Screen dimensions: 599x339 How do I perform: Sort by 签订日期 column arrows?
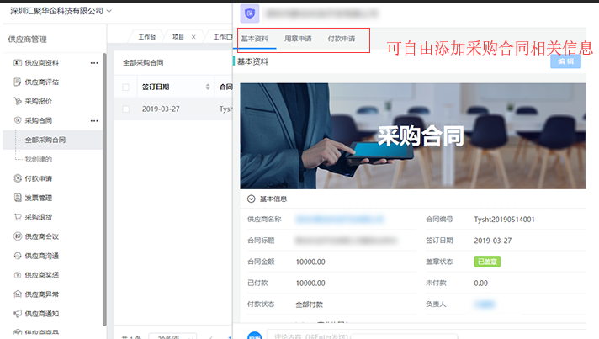click(208, 87)
